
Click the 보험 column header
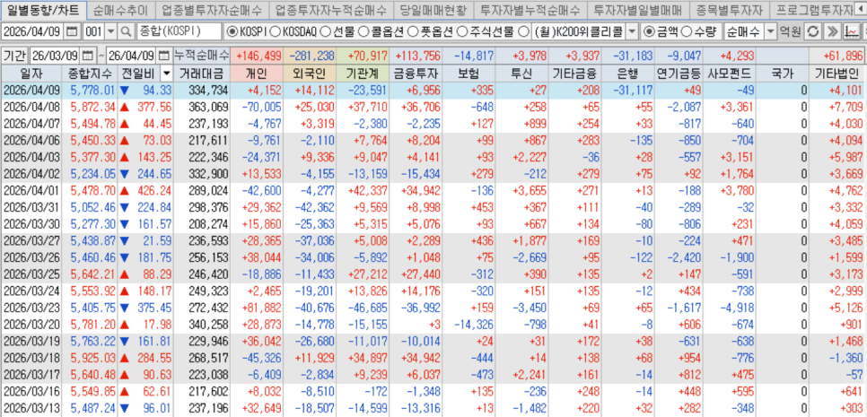470,74
